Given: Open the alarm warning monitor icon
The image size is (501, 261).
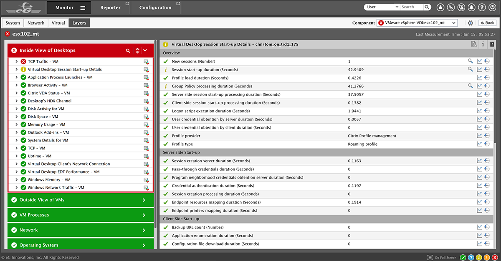Looking at the screenshot, I should click(x=461, y=7).
